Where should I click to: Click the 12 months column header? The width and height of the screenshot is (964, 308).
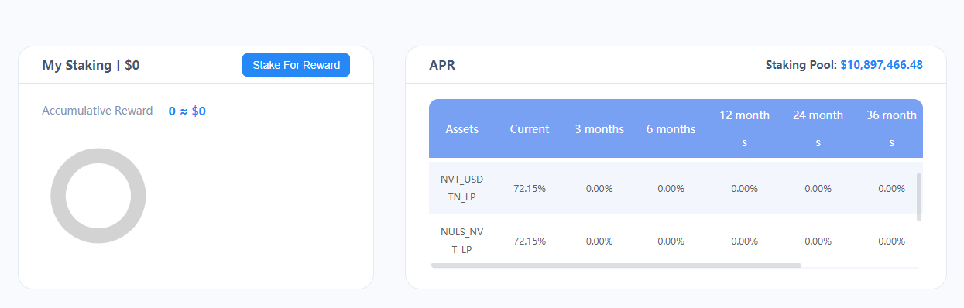click(x=744, y=129)
